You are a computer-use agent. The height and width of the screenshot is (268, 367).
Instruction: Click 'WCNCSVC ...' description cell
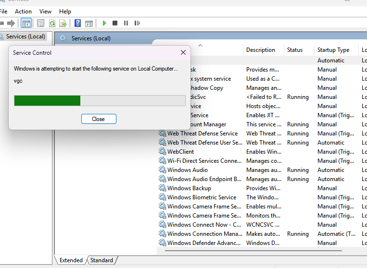[x=263, y=225]
